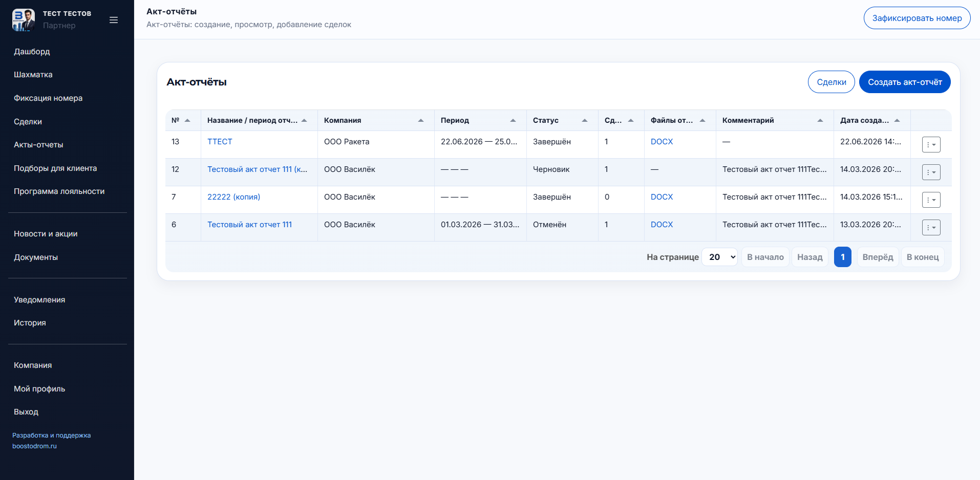
Task: Download DOCX file for ТТЕСТ row
Action: click(x=662, y=142)
